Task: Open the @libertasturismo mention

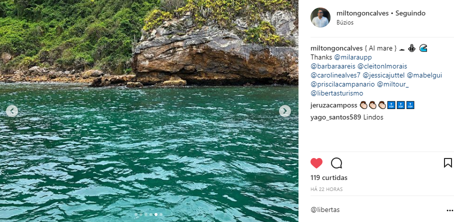Action: (337, 93)
